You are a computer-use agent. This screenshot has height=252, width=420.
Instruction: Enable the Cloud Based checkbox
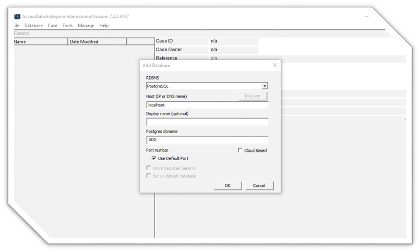[x=240, y=151]
